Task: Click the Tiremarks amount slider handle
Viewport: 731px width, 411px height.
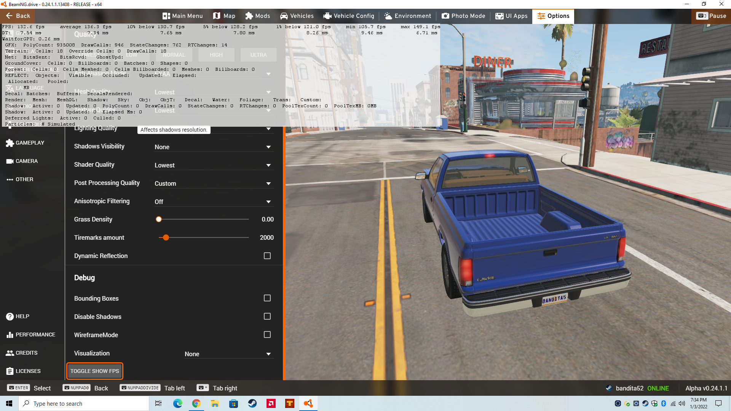Action: tap(166, 237)
